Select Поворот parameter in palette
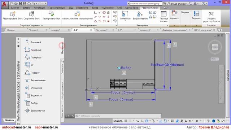 pos(32,73)
